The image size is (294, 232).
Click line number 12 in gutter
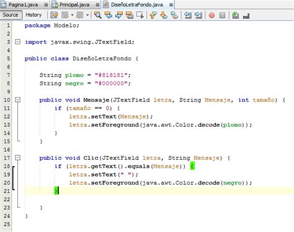pos(7,116)
